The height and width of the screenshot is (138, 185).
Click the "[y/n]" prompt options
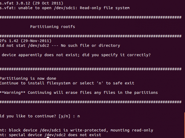click(65, 116)
